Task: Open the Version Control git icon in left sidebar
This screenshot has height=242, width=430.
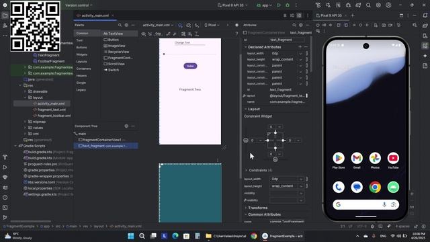Action: point(5,217)
